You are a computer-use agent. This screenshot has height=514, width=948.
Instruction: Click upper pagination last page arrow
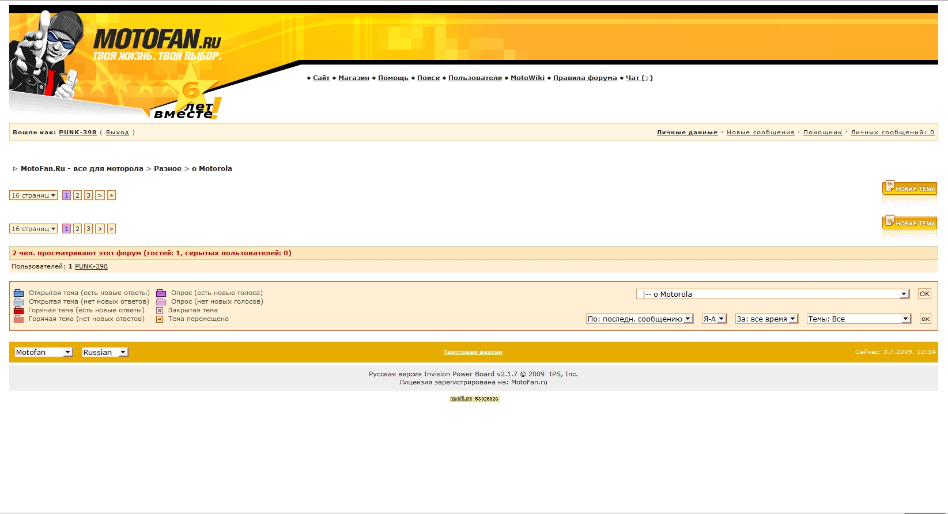pos(111,195)
